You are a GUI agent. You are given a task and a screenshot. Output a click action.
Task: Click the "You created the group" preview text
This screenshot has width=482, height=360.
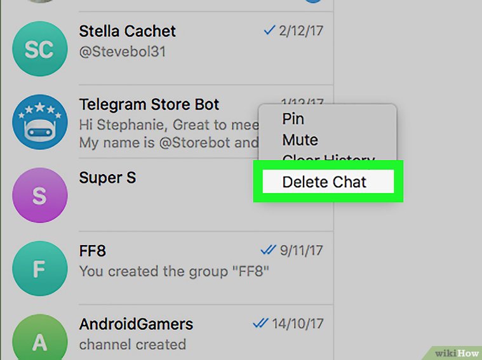174,271
